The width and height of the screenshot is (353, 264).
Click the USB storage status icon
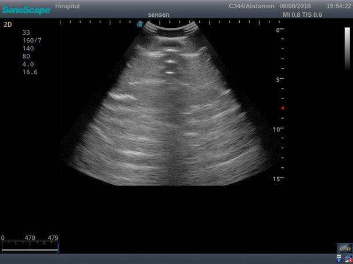point(339,259)
